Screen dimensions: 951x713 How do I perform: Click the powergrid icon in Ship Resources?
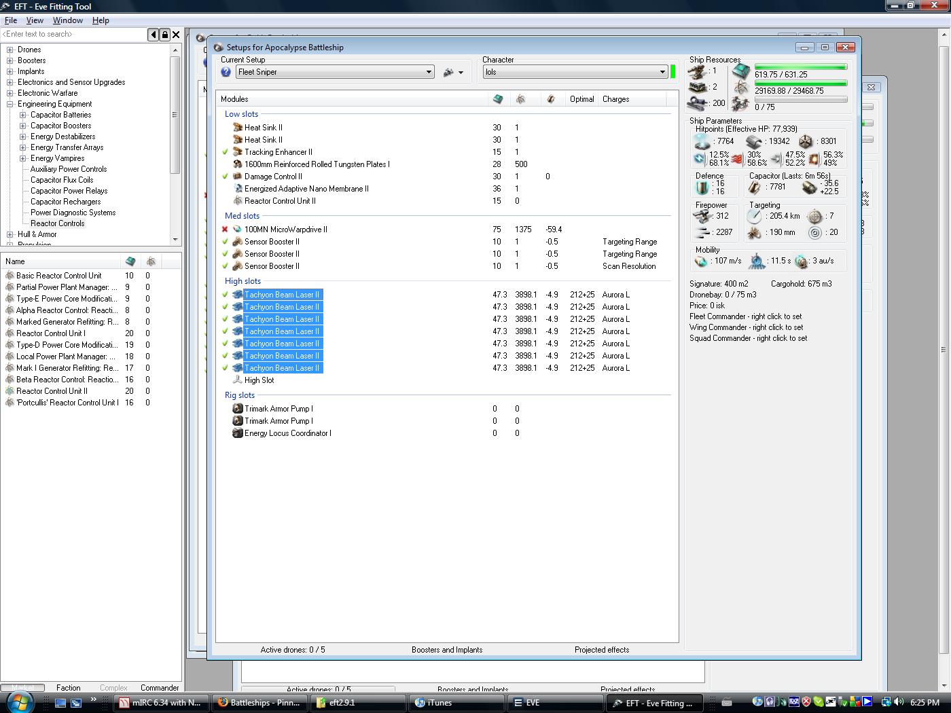coord(741,87)
